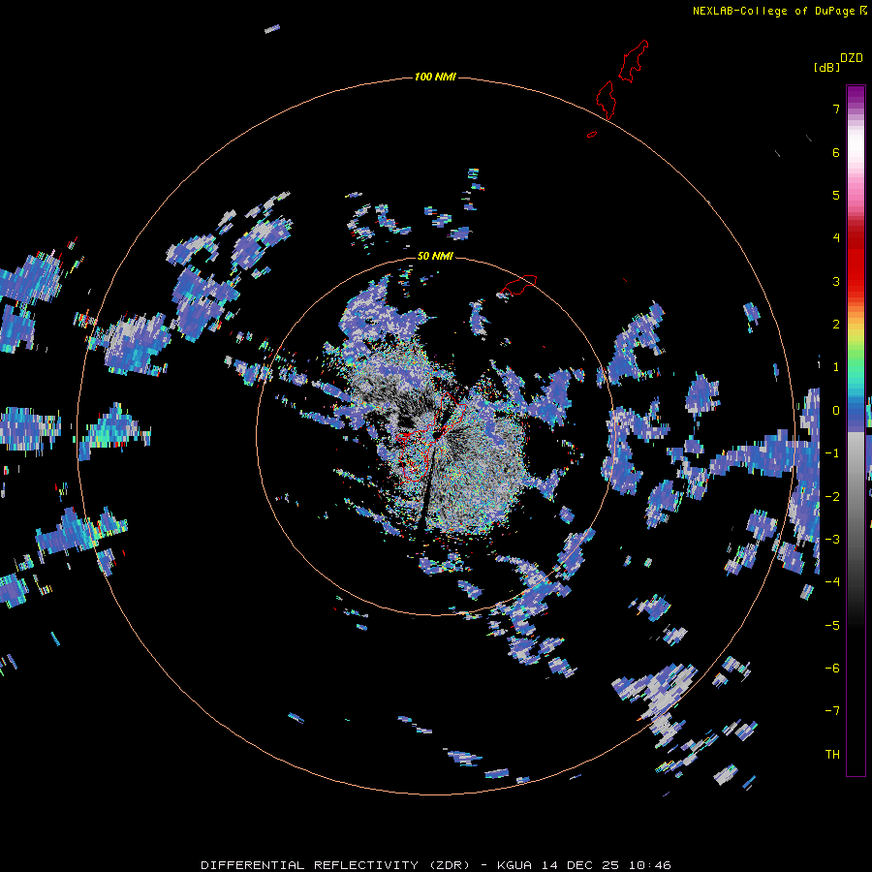
Task: Click the -1 value on the ZDR scale
Action: [x=832, y=453]
